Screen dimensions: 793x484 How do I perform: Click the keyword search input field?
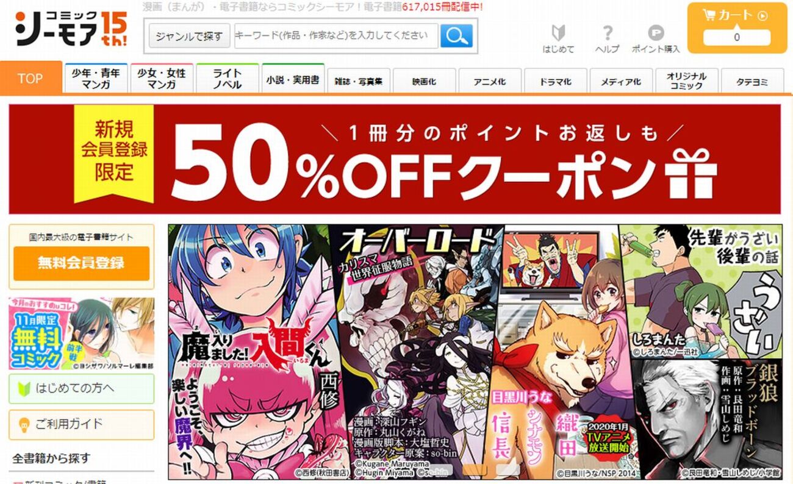pos(336,36)
